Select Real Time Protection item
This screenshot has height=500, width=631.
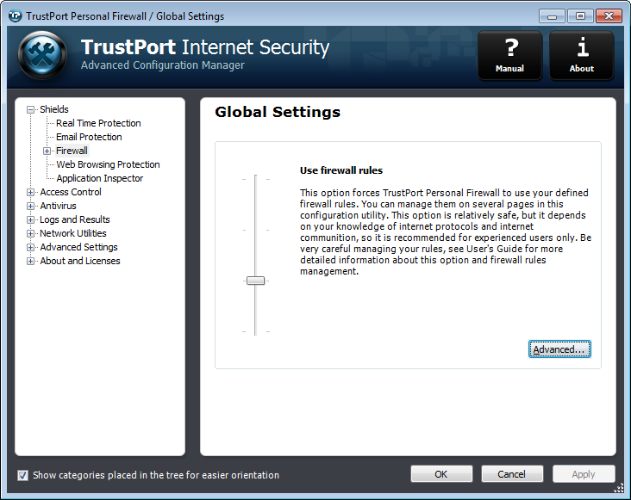[x=98, y=123]
